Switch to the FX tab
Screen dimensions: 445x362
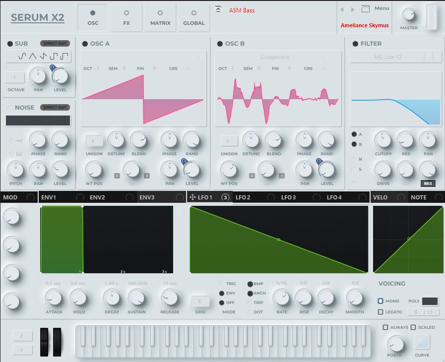click(x=127, y=17)
